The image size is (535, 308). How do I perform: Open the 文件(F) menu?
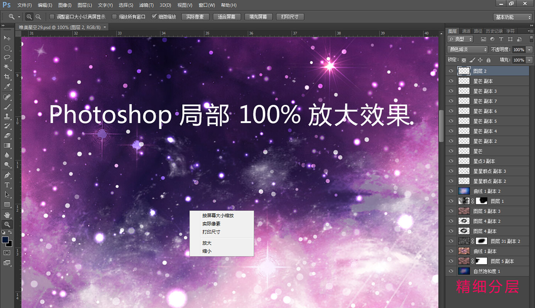tap(24, 5)
